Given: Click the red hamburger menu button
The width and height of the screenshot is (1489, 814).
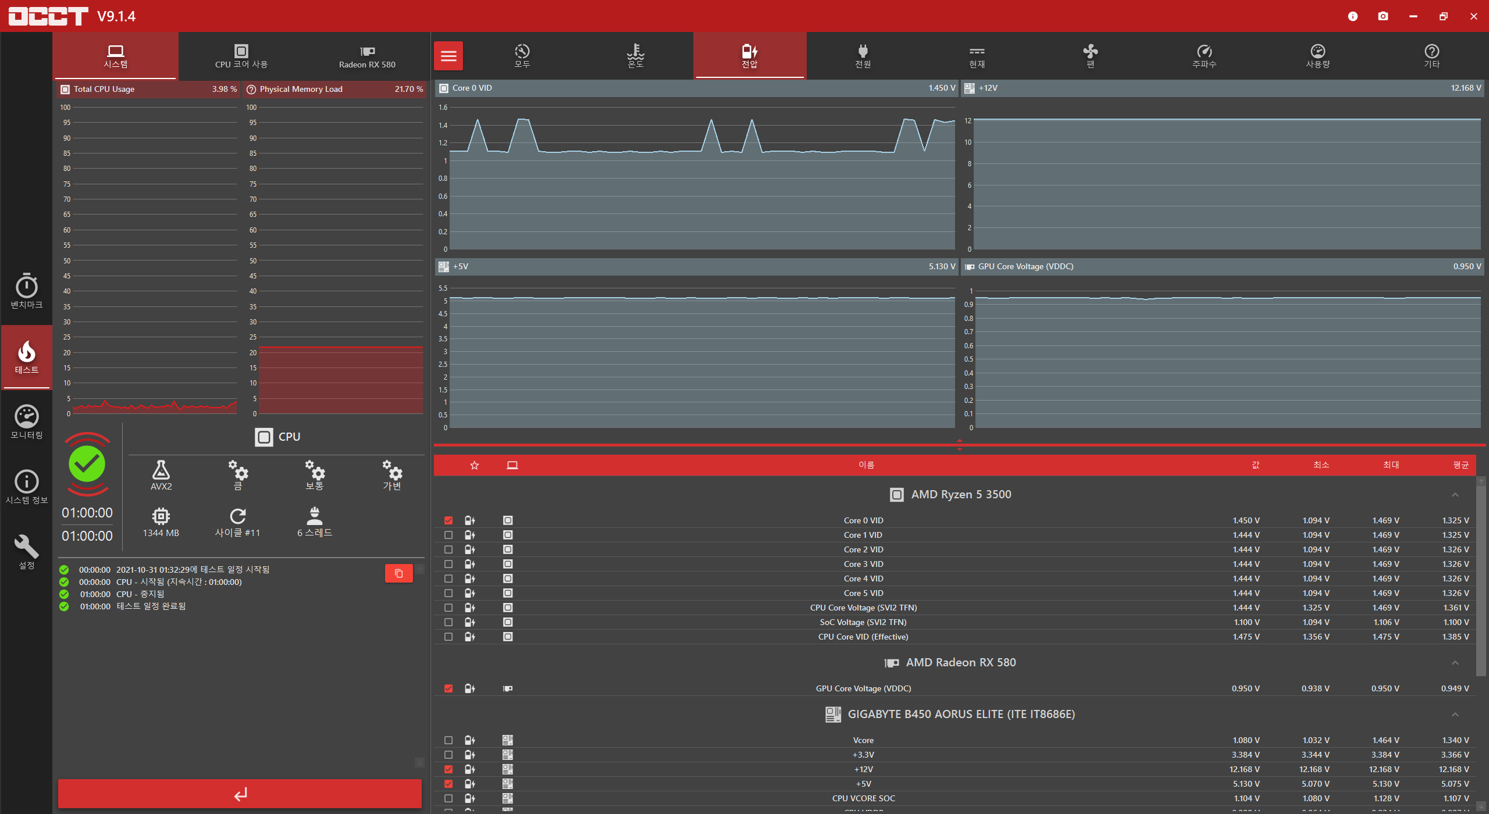Looking at the screenshot, I should click(448, 56).
